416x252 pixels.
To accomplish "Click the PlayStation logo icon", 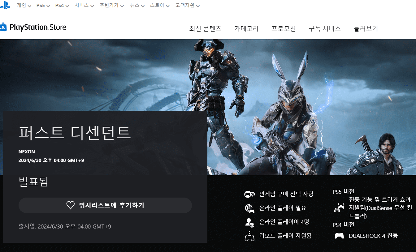I will click(5, 5).
